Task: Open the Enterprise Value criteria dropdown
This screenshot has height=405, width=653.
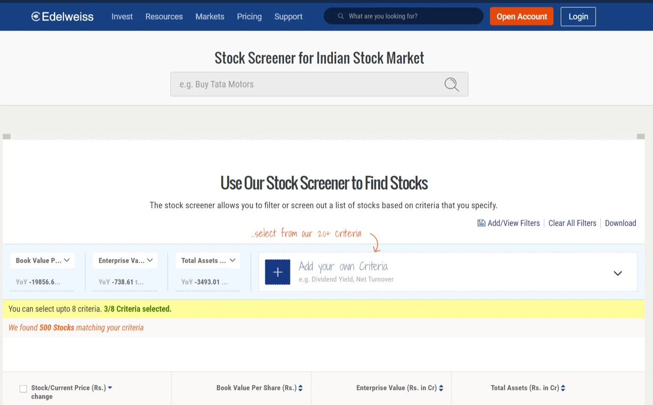Action: [150, 260]
